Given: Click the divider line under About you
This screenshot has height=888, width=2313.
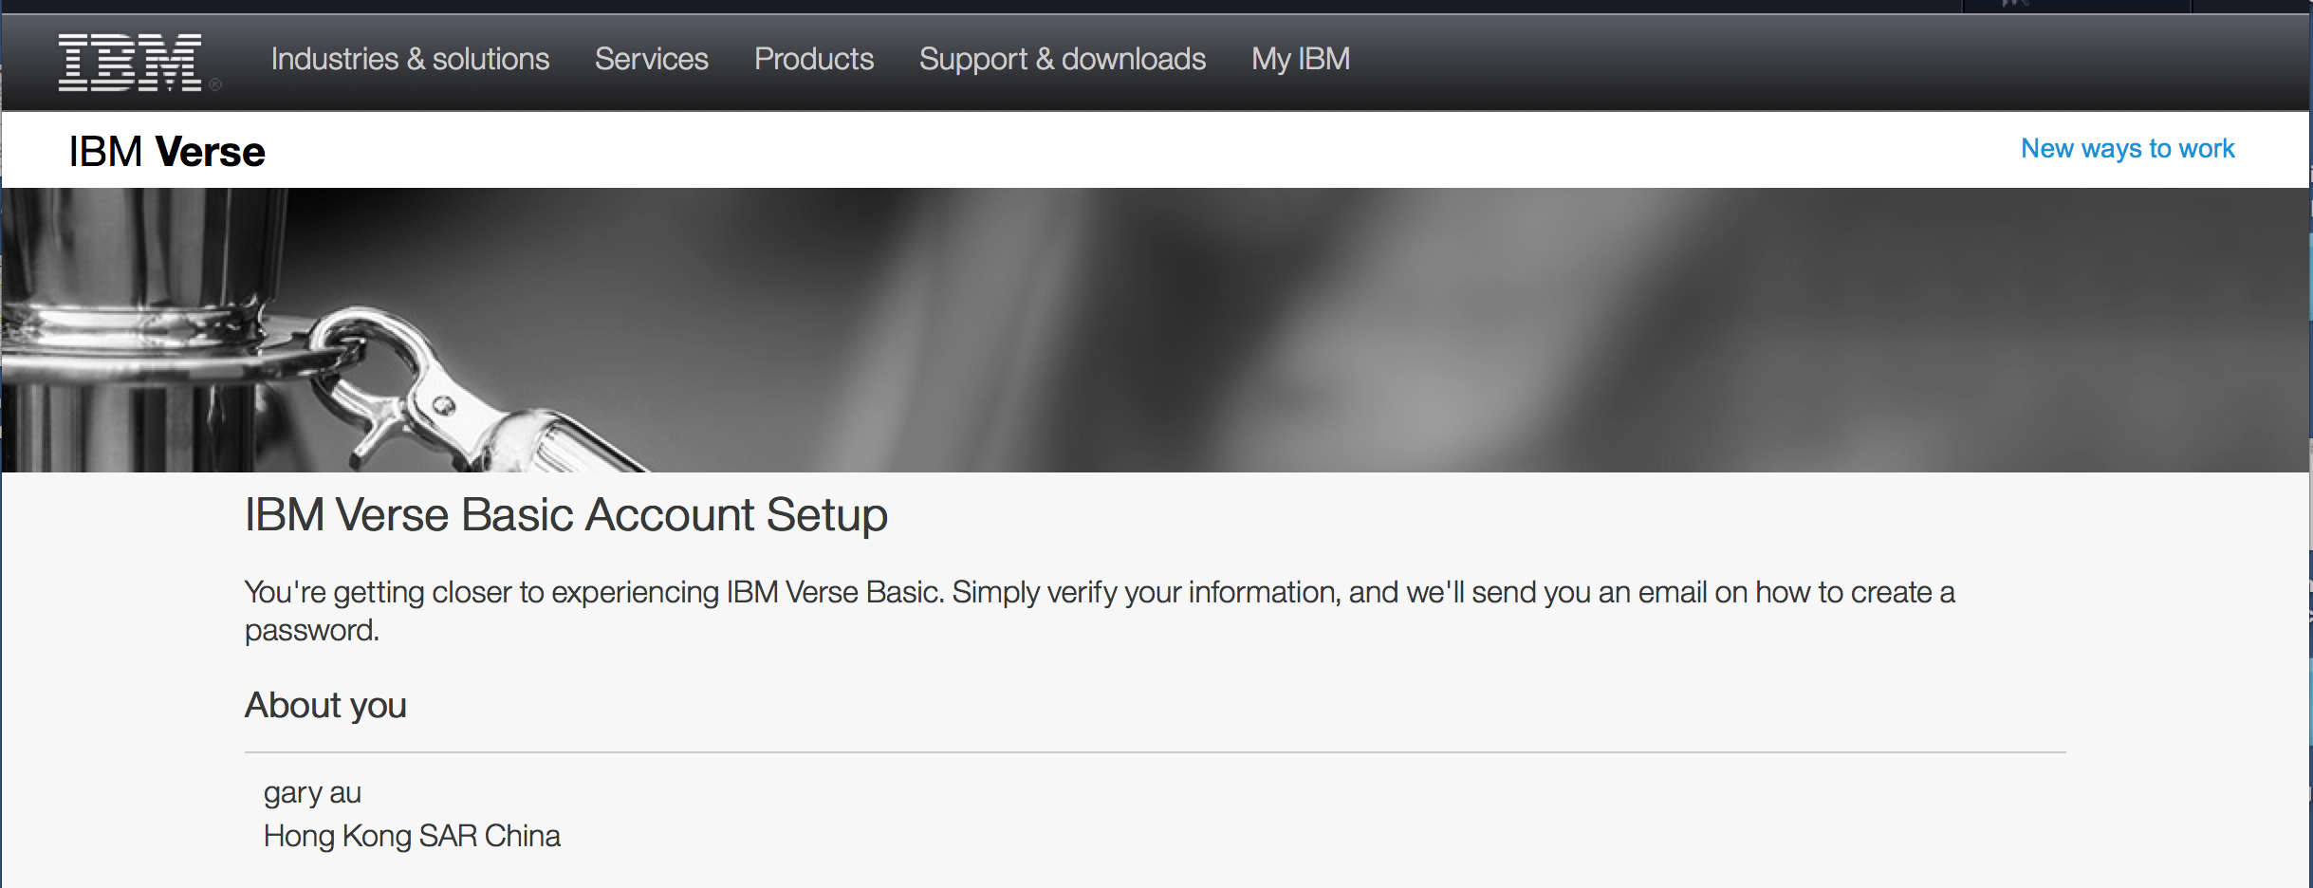Looking at the screenshot, I should [1155, 752].
